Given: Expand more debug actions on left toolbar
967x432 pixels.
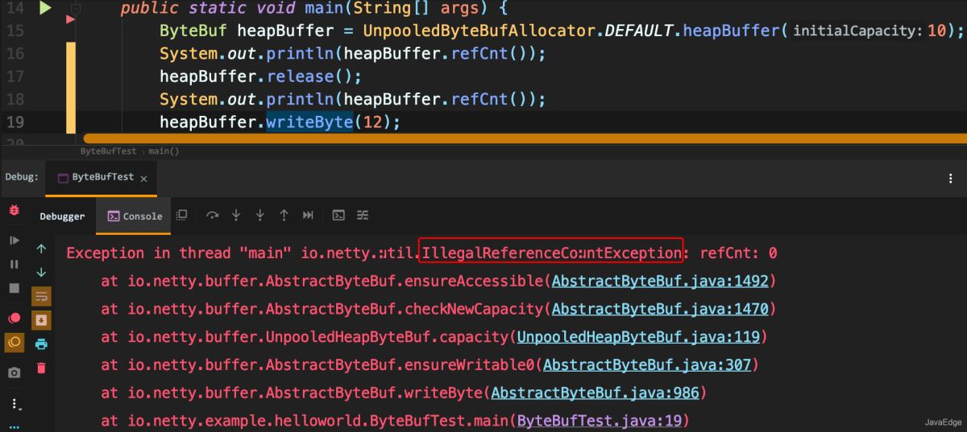Looking at the screenshot, I should click(x=14, y=405).
